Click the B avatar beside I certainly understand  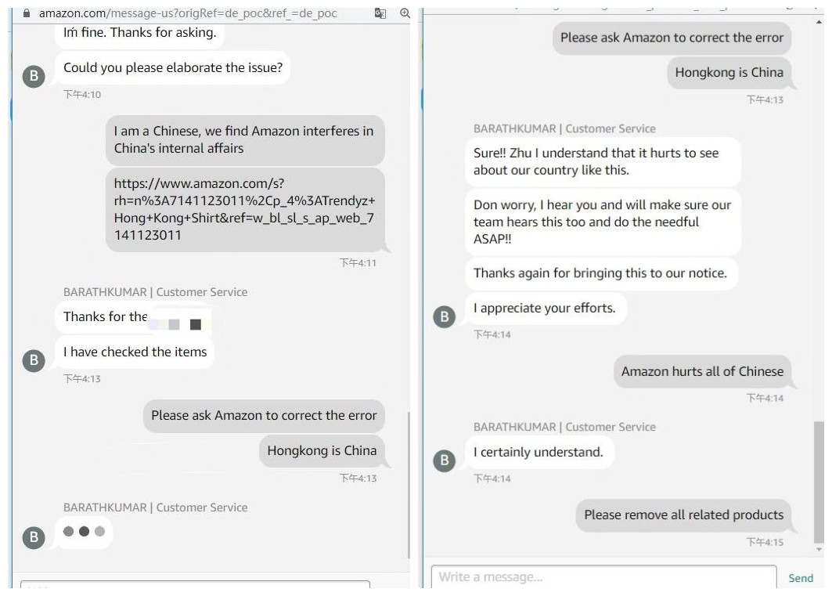click(x=445, y=461)
